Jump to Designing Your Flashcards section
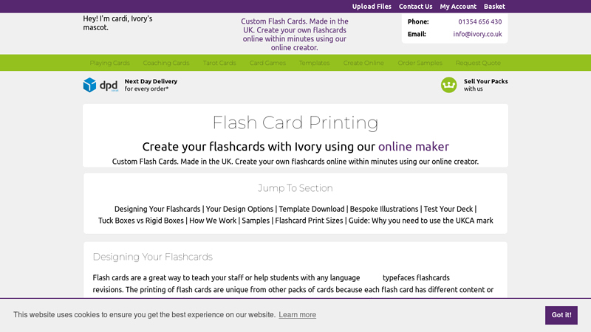 point(157,209)
